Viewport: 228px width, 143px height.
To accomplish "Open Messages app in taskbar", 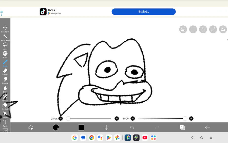I will click(x=83, y=138).
